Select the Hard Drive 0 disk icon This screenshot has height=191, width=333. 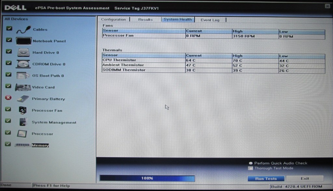coord(23,52)
